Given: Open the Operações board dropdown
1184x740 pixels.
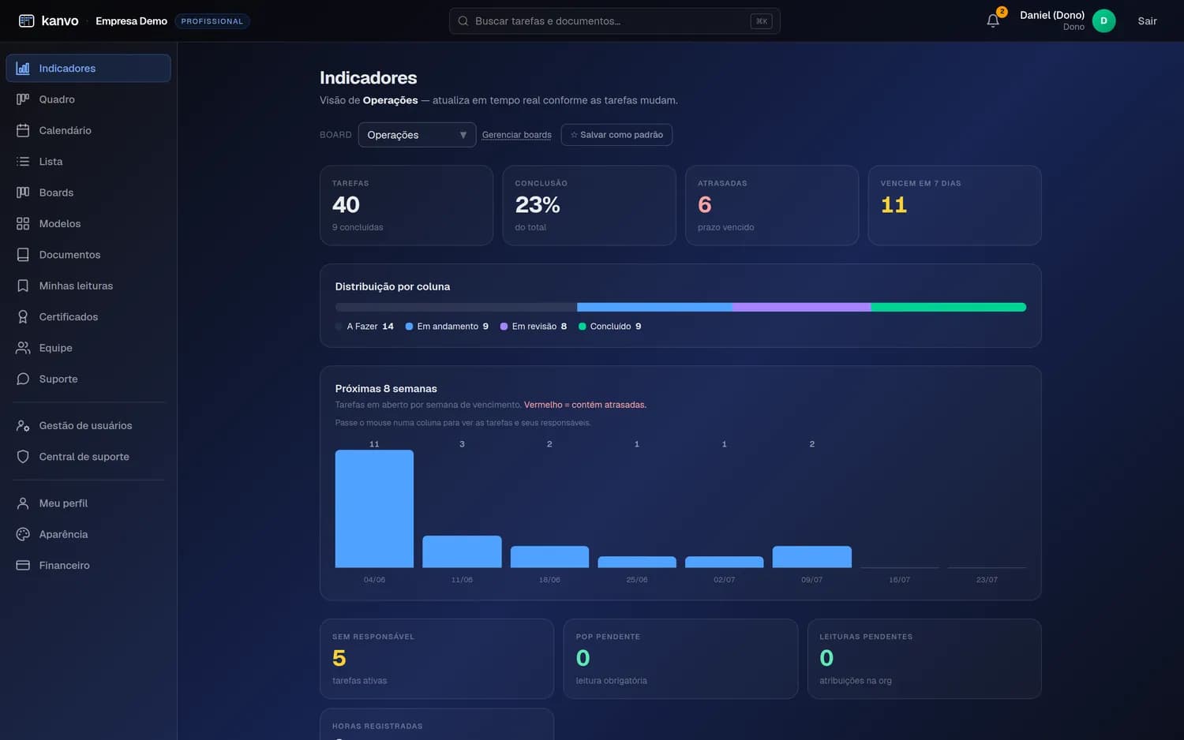Looking at the screenshot, I should [x=417, y=135].
